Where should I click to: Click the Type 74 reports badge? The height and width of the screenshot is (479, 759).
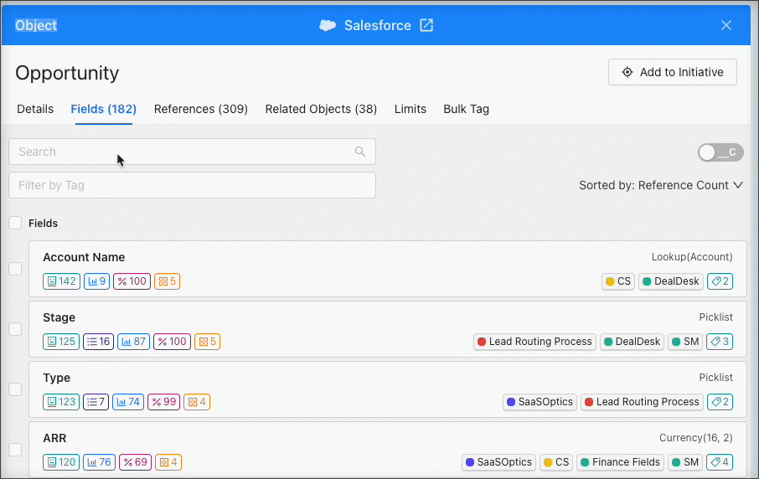(128, 402)
